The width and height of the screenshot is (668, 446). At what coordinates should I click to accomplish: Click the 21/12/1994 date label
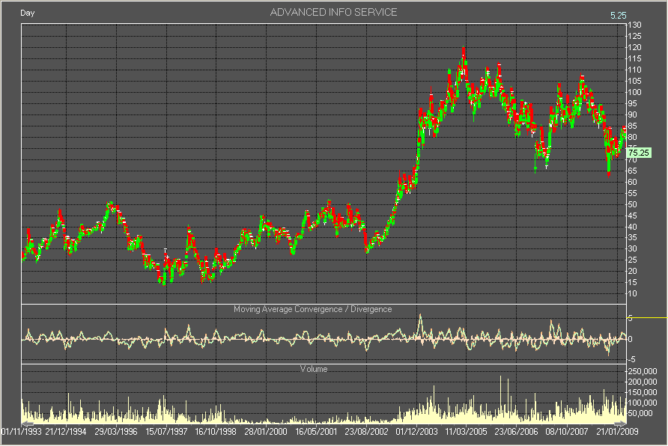coord(66,432)
